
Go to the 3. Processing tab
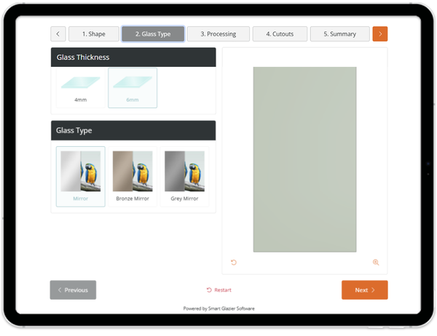click(219, 34)
